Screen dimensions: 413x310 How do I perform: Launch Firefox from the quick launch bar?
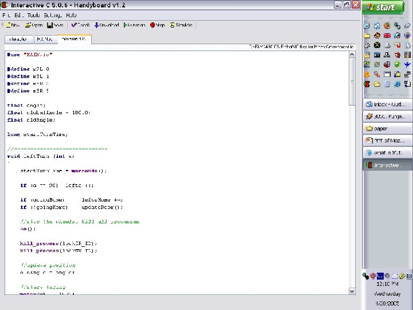tap(387, 26)
